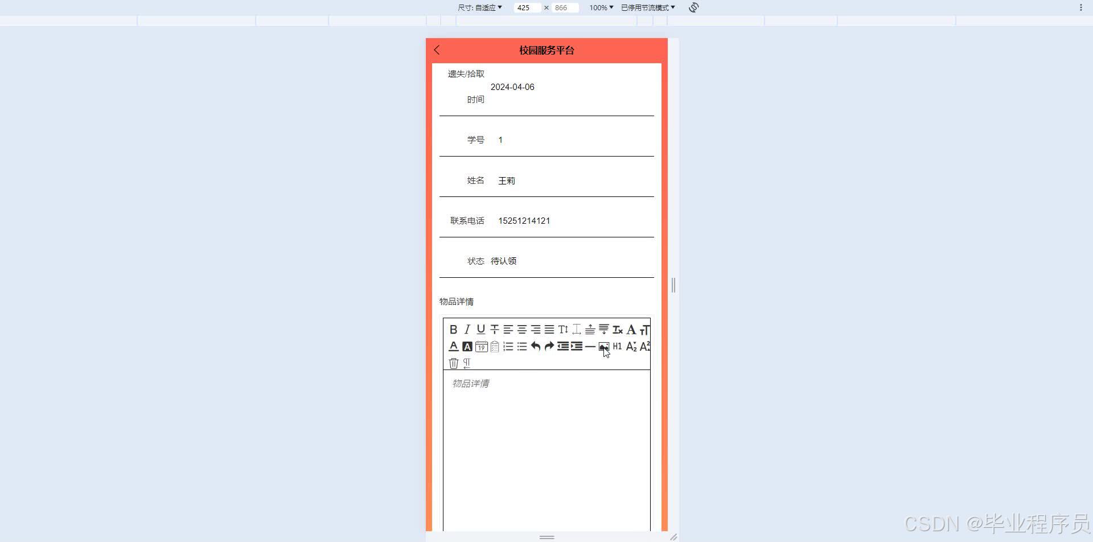The width and height of the screenshot is (1093, 542).
Task: Toggle italic formatting in the editor
Action: tap(467, 330)
